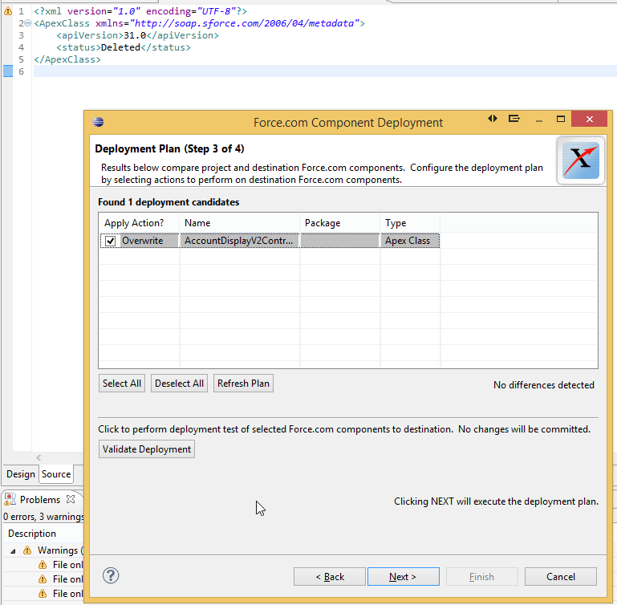Image resolution: width=617 pixels, height=605 pixels.
Task: Click the dock window icon in title bar
Action: 514,119
